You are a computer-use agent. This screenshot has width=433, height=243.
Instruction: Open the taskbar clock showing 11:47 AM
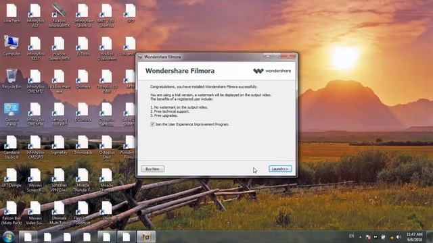point(415,237)
